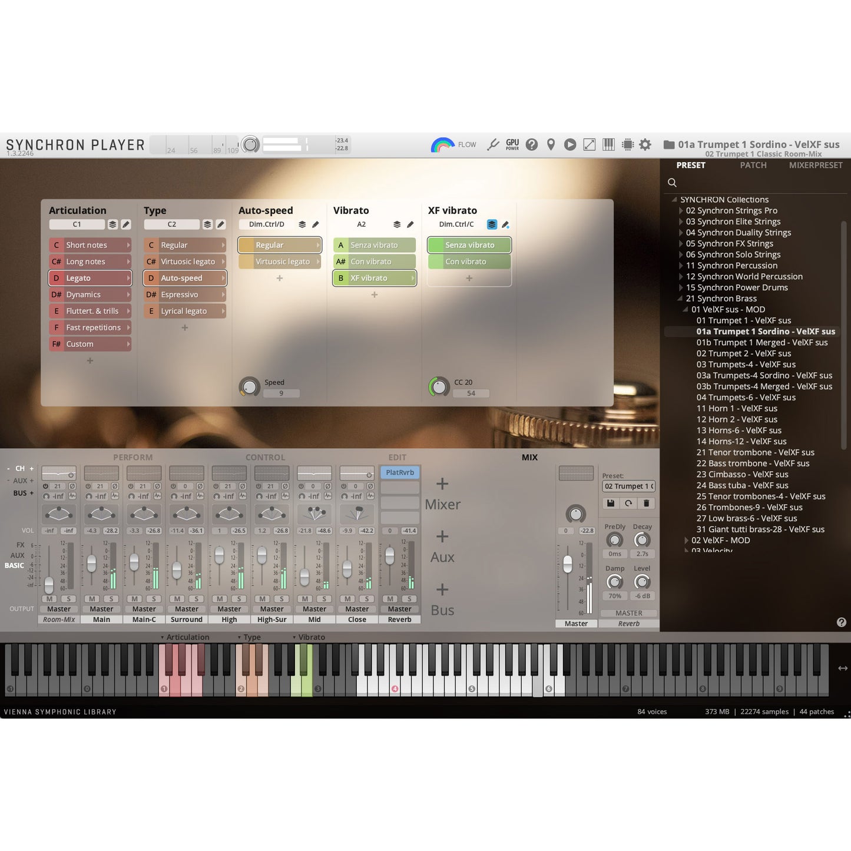This screenshot has height=851, width=851.
Task: Toggle mute on the Reverb channel
Action: (x=390, y=599)
